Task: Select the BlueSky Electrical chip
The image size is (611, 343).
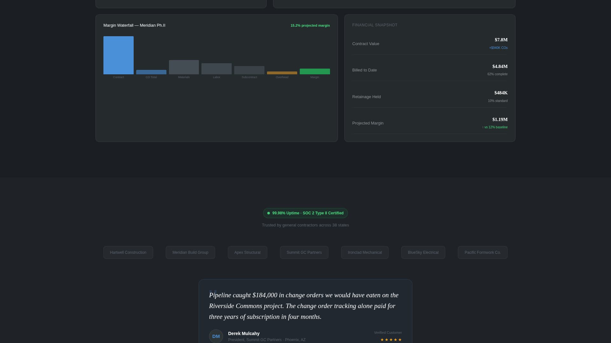Action: (423, 252)
